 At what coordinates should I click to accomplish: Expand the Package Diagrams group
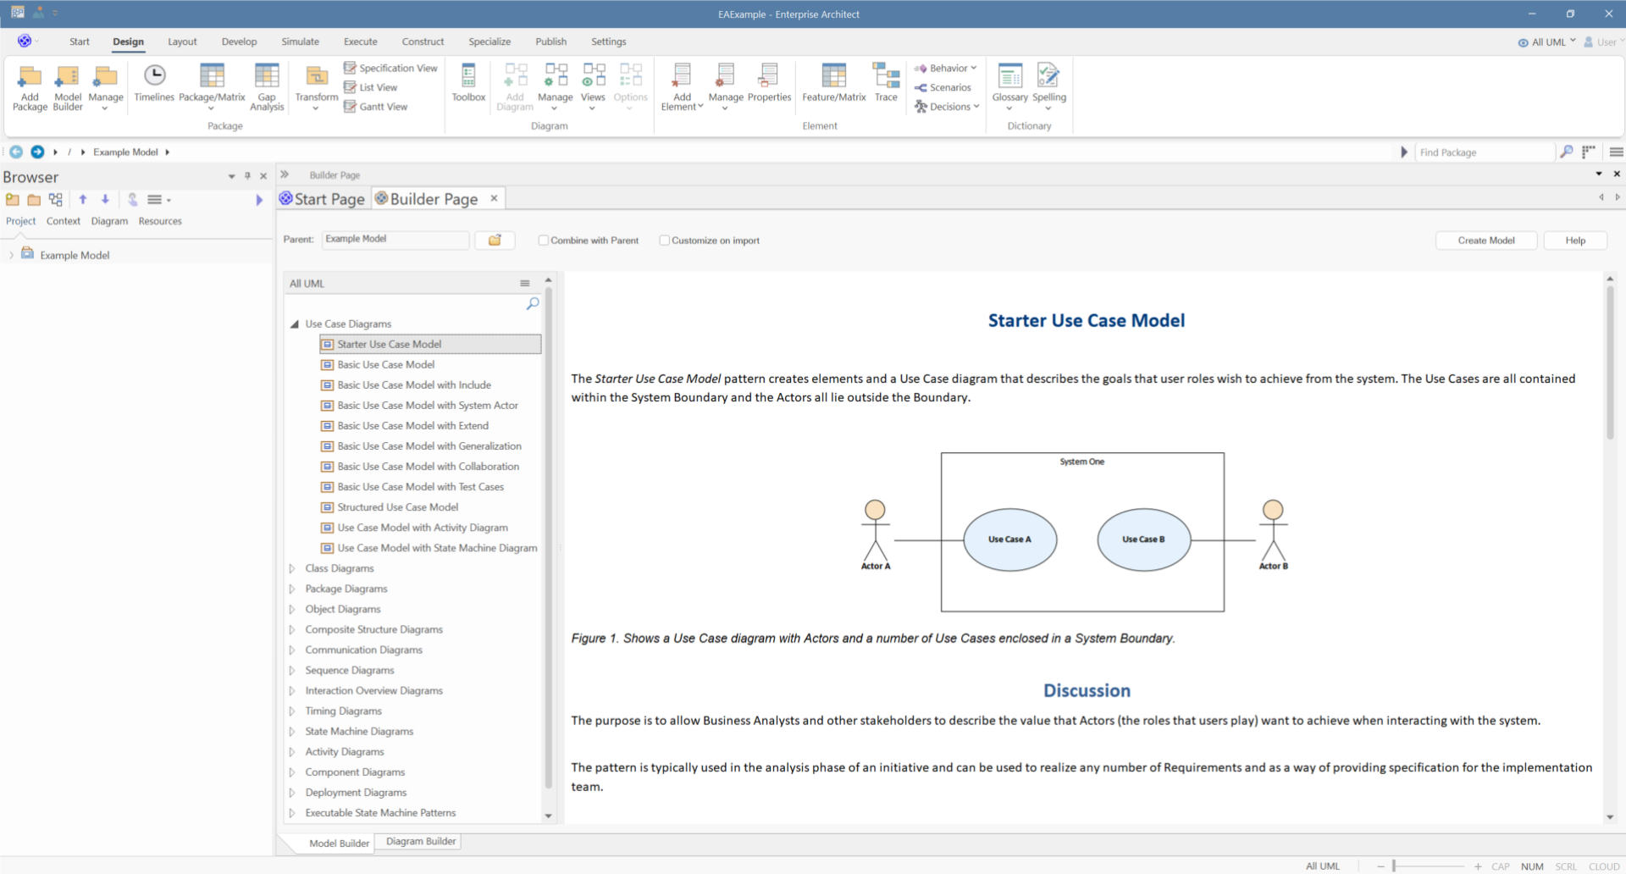click(292, 589)
